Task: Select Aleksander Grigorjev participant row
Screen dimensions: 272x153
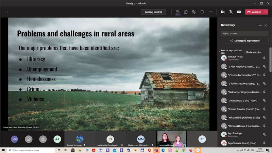Action: pyautogui.click(x=244, y=92)
